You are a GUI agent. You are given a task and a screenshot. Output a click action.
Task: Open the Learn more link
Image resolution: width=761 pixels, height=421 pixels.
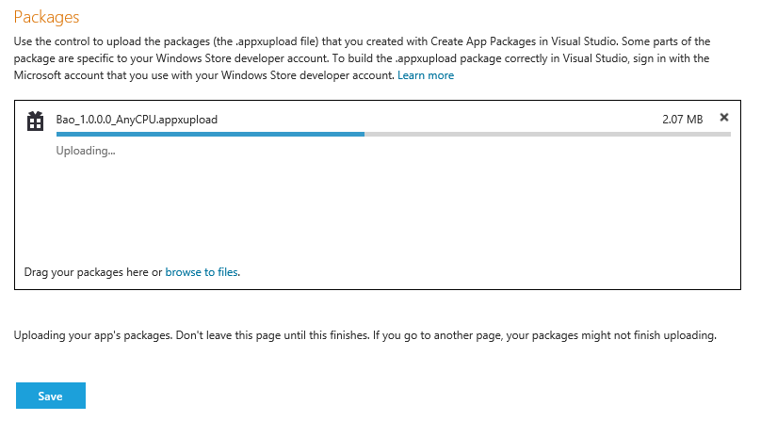(425, 75)
